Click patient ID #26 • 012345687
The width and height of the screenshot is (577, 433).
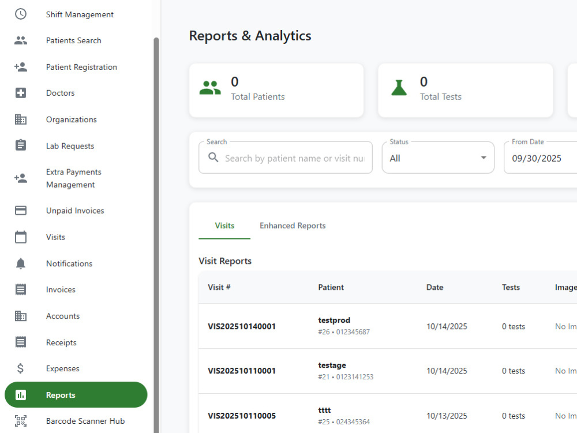coord(344,332)
